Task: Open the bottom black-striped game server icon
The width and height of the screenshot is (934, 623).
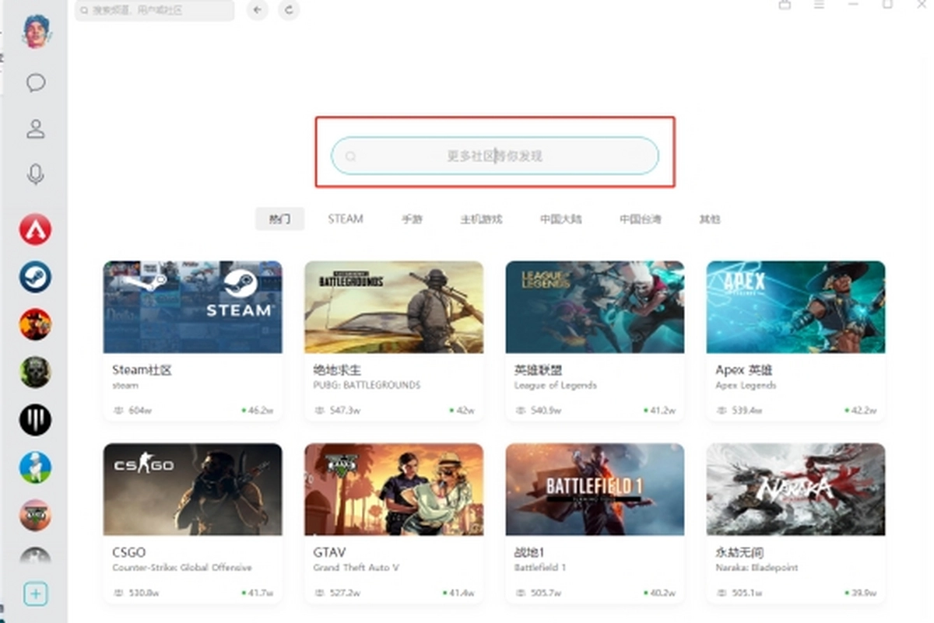Action: 35,420
